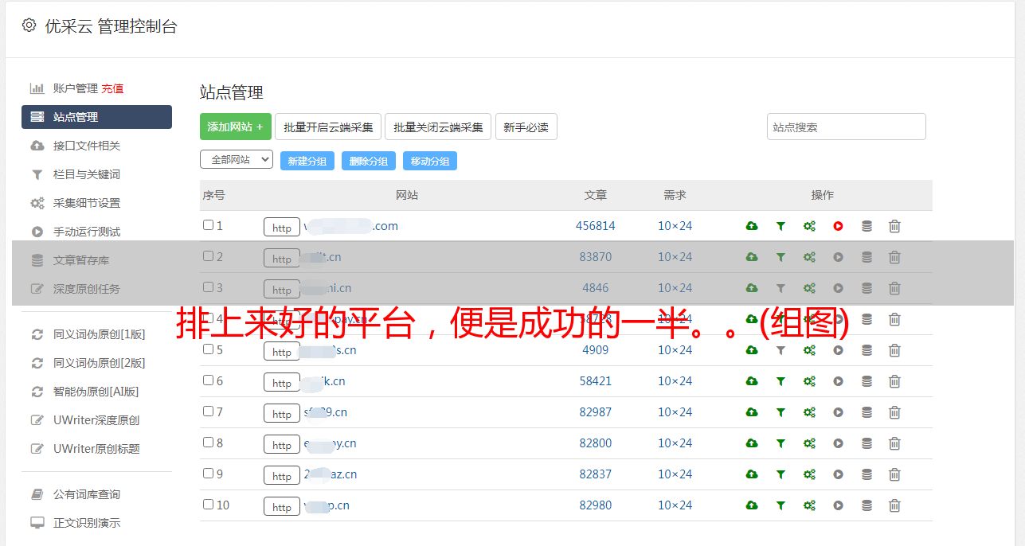Check the checkbox for site 10
This screenshot has height=546, width=1025.
(x=208, y=505)
